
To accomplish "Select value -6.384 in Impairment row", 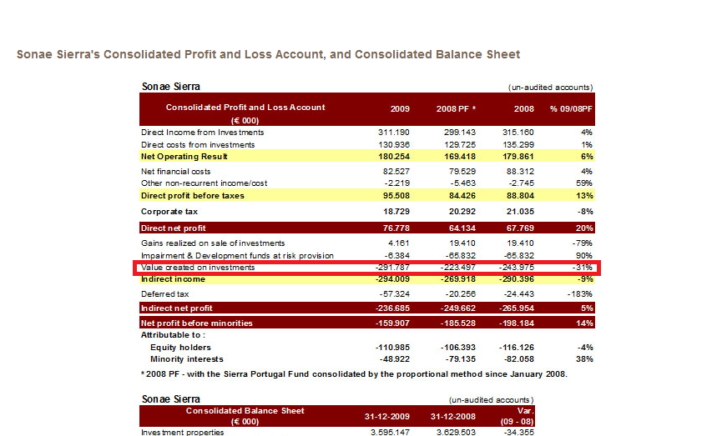I will [396, 255].
